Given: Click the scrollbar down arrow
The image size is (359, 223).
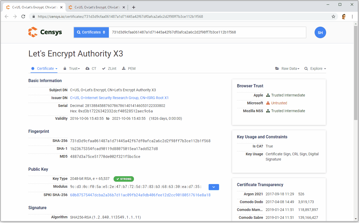Looking at the screenshot, I should coord(356,219).
